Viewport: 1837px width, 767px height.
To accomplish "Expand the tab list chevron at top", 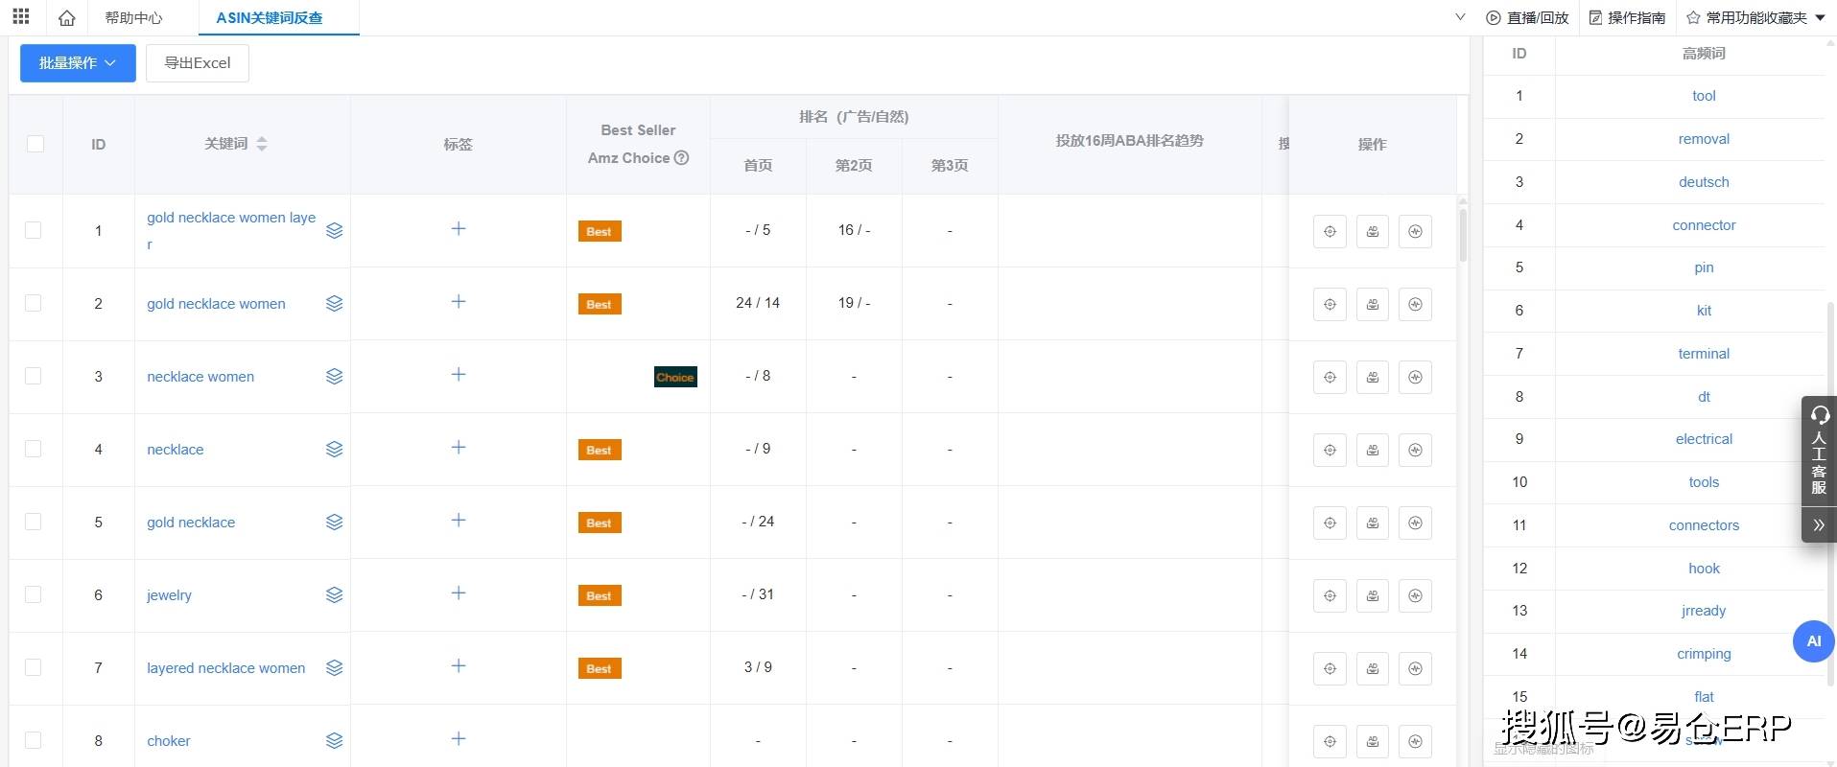I will 1460,16.
